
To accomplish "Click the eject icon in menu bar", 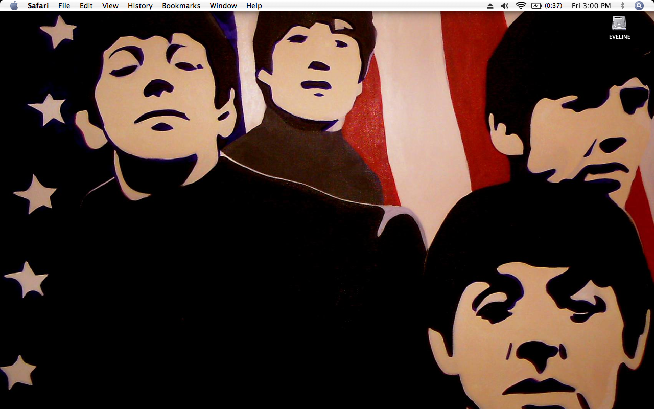I will [491, 6].
